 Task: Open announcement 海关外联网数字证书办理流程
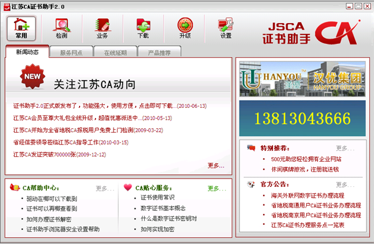[x=307, y=195]
